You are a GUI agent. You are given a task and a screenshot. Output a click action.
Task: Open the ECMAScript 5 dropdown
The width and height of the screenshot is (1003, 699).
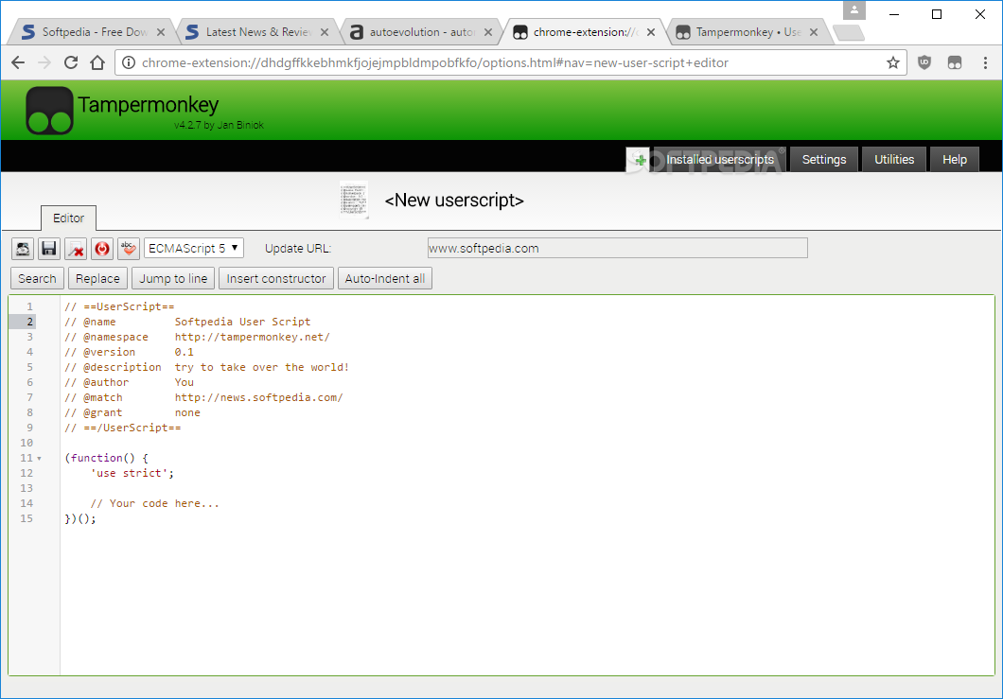pyautogui.click(x=194, y=248)
